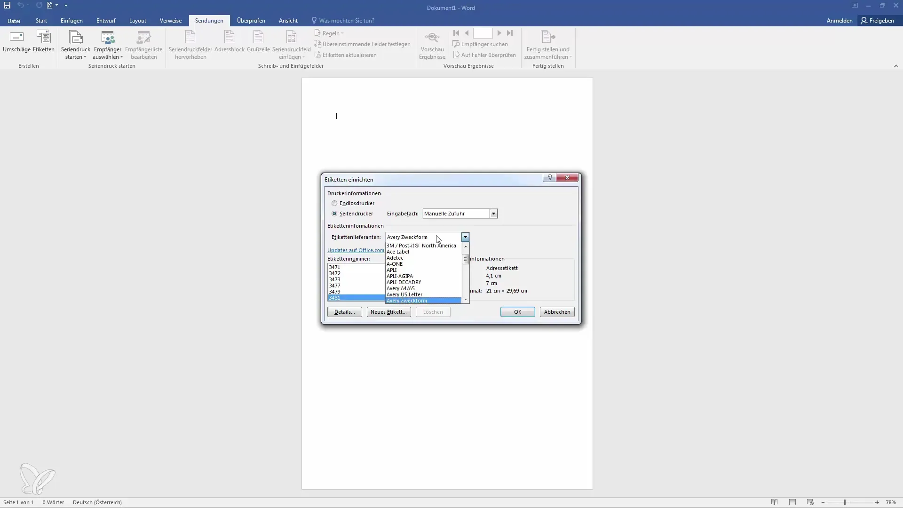Go to last record arrow icon
Viewport: 903px width, 508px height.
coord(510,33)
